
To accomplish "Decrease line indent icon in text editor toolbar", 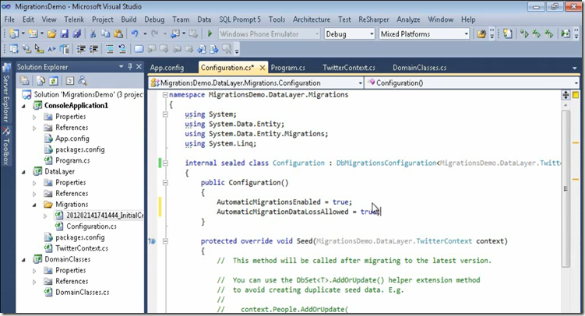I will (81, 49).
